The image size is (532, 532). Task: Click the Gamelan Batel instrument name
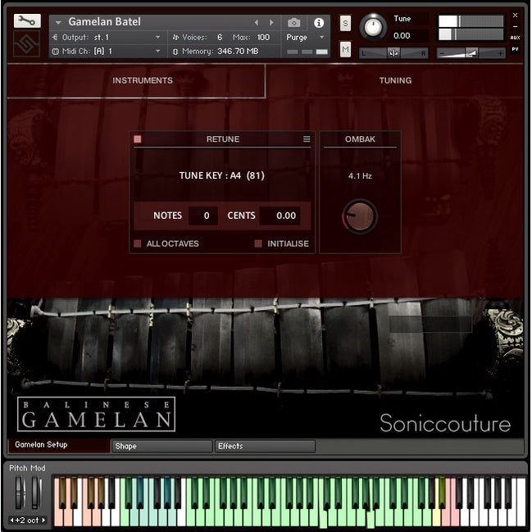click(x=104, y=22)
